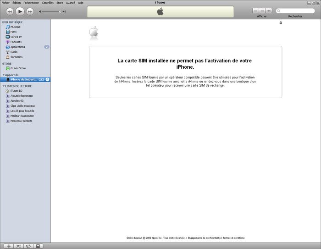321x249 pixels.
Task: Click the Apple logo in status display
Action: pyautogui.click(x=160, y=11)
